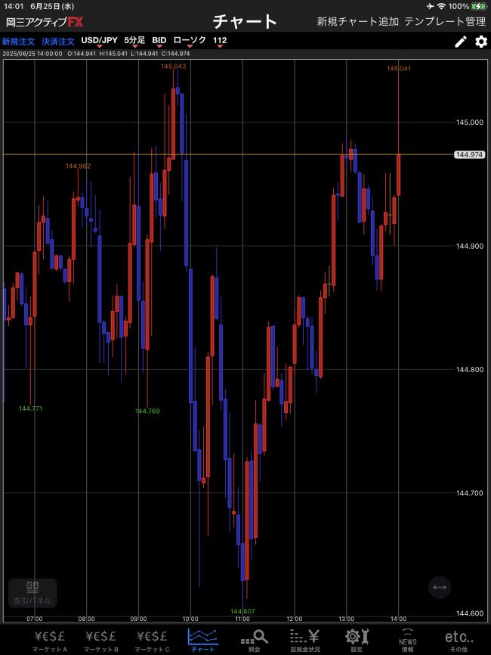491x655 pixels.
Task: Click the 07:00 time axis label
Action: (35, 619)
